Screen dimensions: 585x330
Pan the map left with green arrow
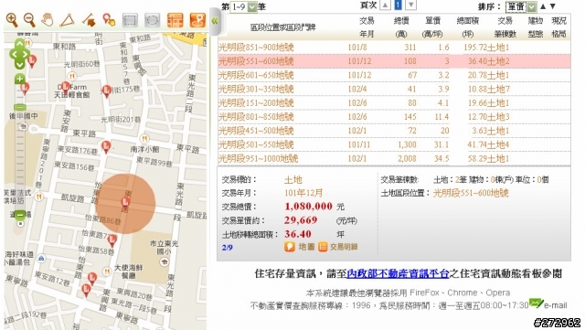pos(14,55)
